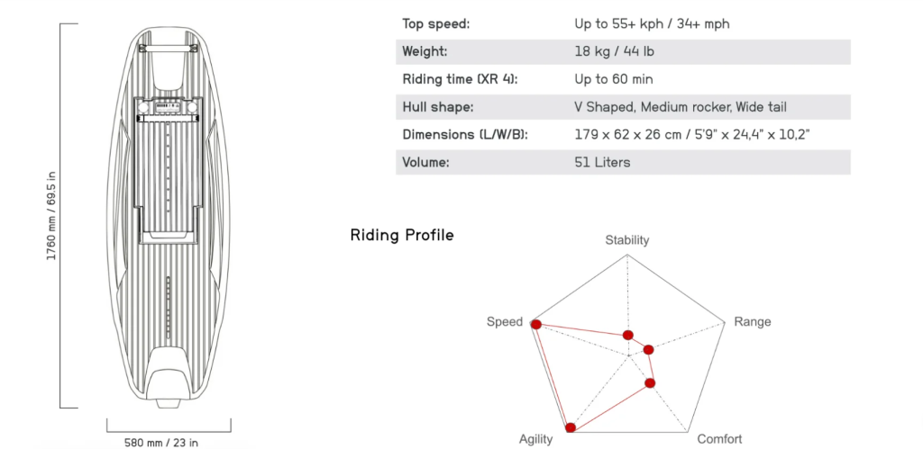Click the red Range point on radar chart
923x449 pixels.
click(649, 350)
